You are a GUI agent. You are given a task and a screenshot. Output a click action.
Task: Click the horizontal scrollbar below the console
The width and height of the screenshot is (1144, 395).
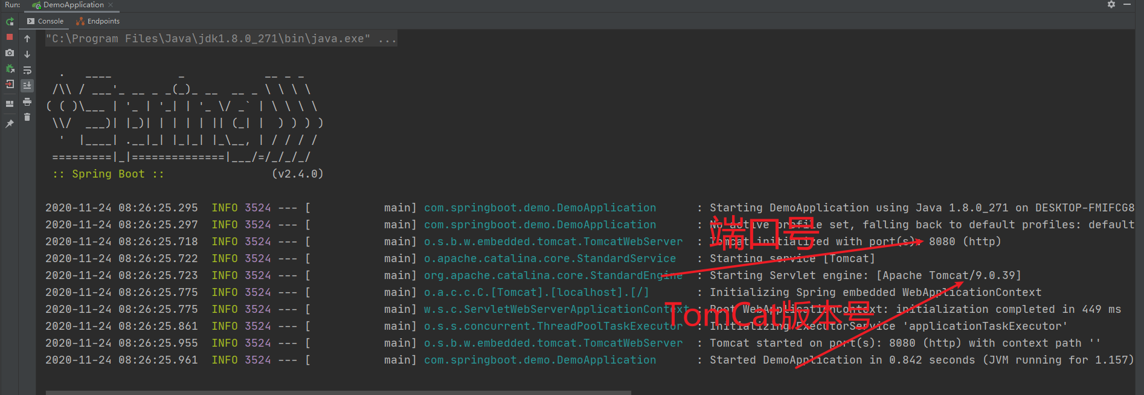(x=338, y=393)
